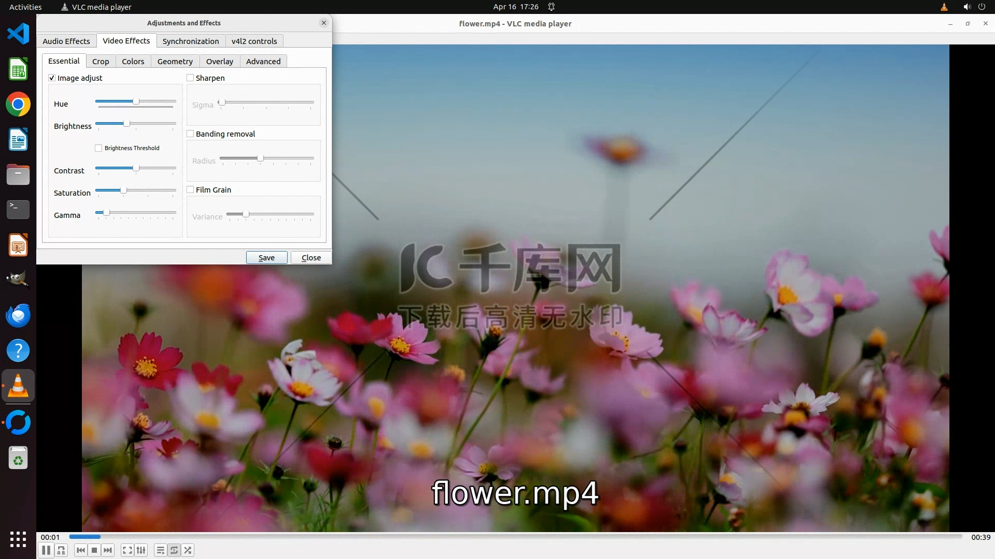This screenshot has width=995, height=559.
Task: Pause the video playback
Action: (x=46, y=550)
